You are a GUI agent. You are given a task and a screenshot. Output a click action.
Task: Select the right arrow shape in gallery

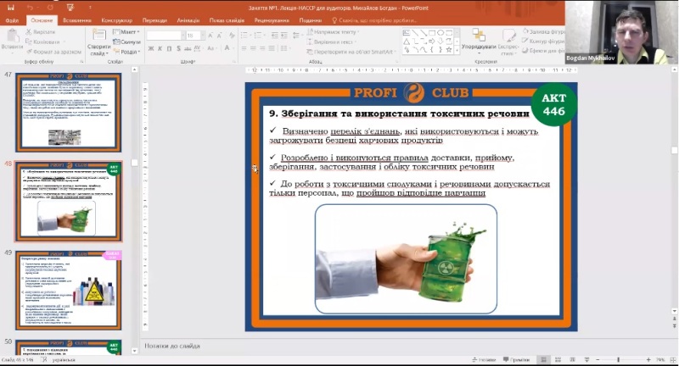[x=432, y=42]
